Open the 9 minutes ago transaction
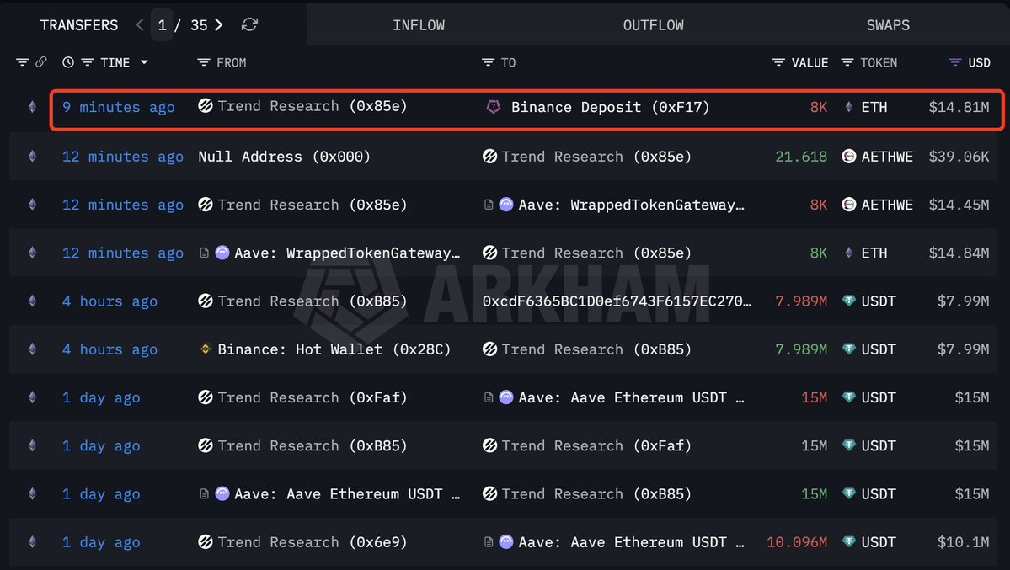 (118, 107)
